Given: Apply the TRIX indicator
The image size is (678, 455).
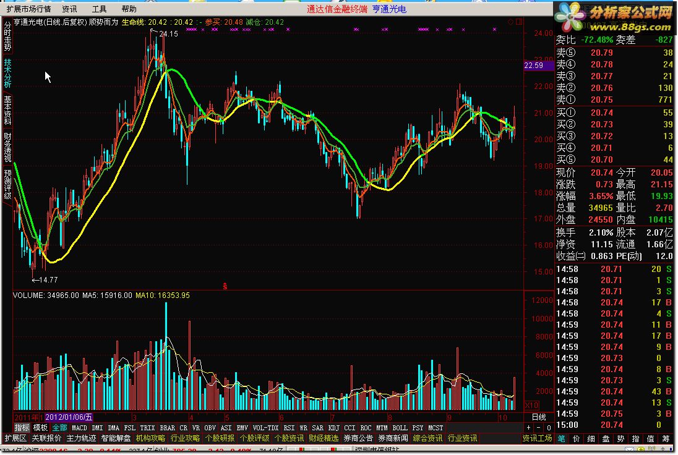Looking at the screenshot, I should pyautogui.click(x=147, y=428).
